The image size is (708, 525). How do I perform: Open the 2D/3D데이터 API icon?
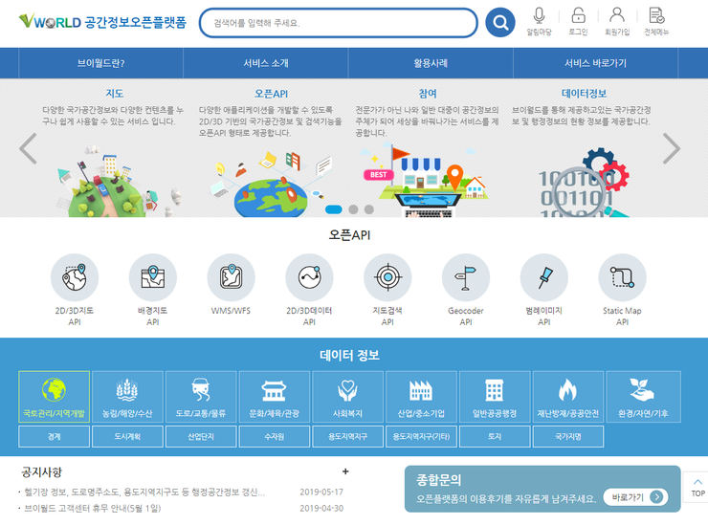coord(309,277)
